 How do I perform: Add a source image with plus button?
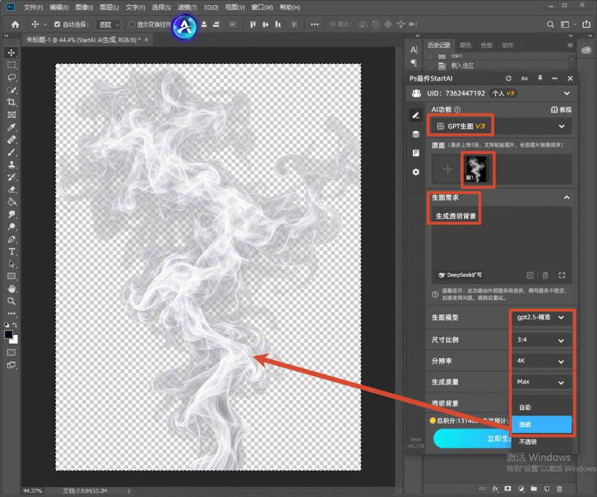(447, 169)
